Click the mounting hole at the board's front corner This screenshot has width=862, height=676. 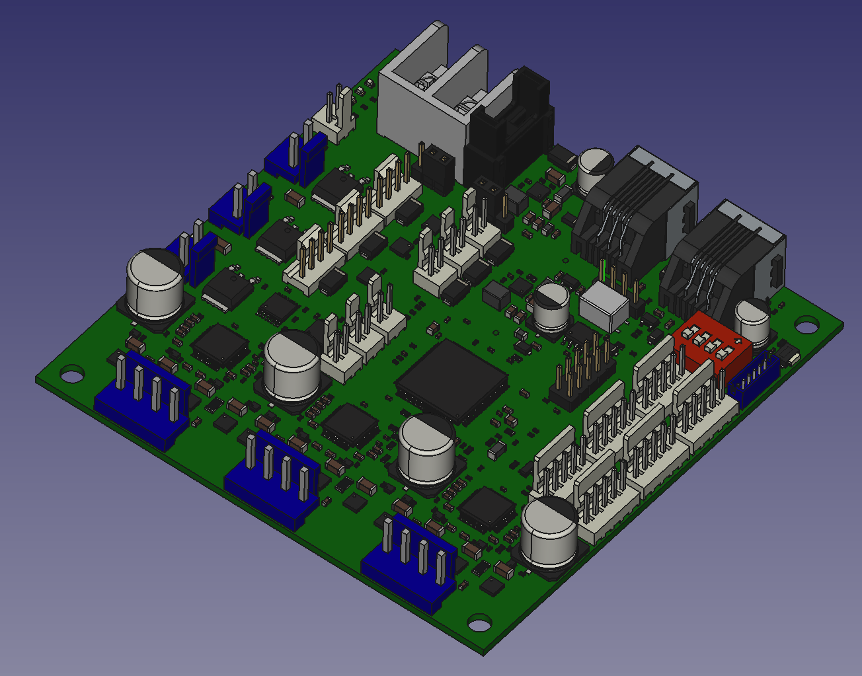coord(480,623)
